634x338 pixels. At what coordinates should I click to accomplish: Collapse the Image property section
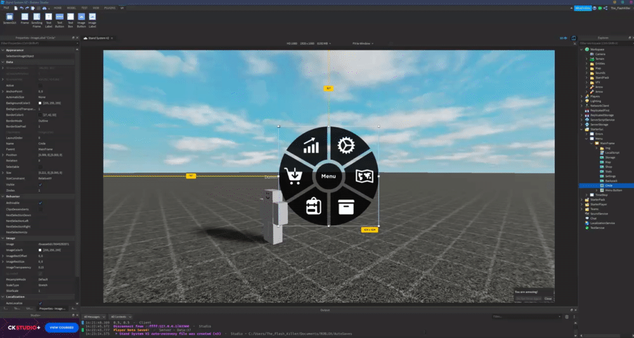(3, 238)
